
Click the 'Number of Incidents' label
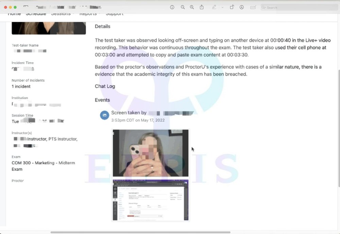(28, 80)
